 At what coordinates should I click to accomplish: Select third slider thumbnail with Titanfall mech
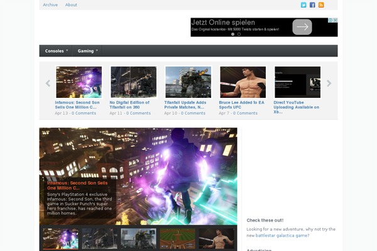pyautogui.click(x=138, y=238)
